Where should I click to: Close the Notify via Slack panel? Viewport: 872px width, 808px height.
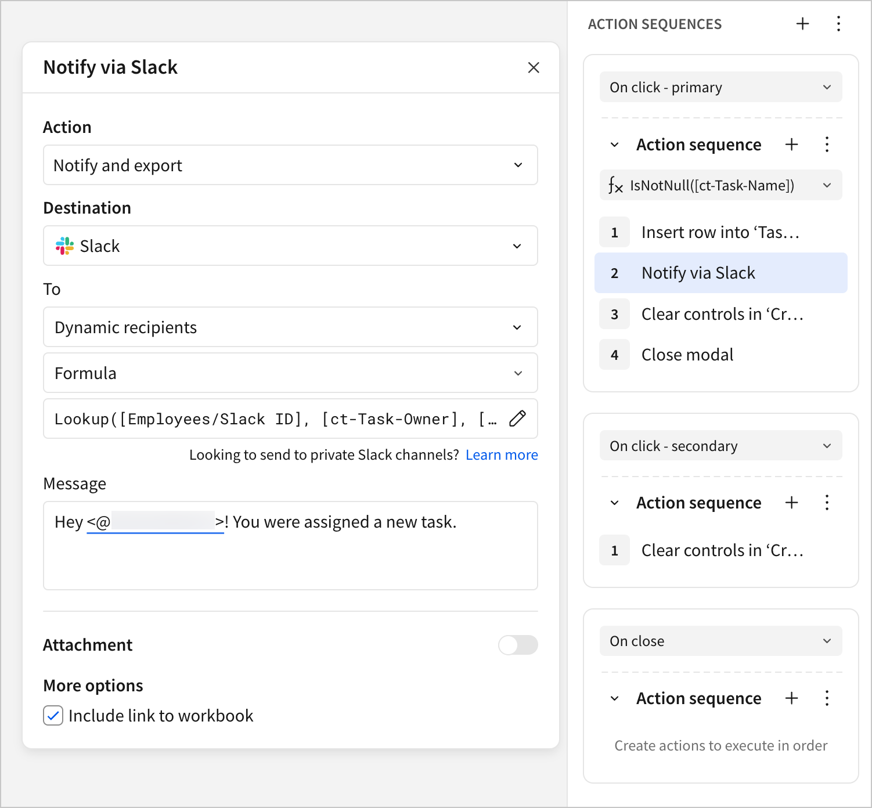(534, 67)
